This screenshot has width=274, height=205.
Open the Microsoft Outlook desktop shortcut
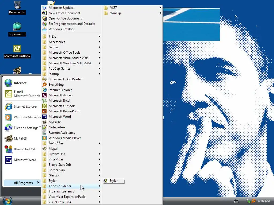click(17, 51)
